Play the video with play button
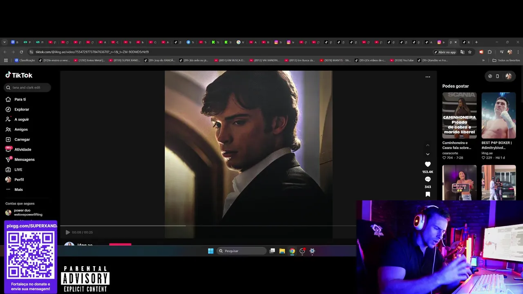The height and width of the screenshot is (294, 523). (x=68, y=232)
